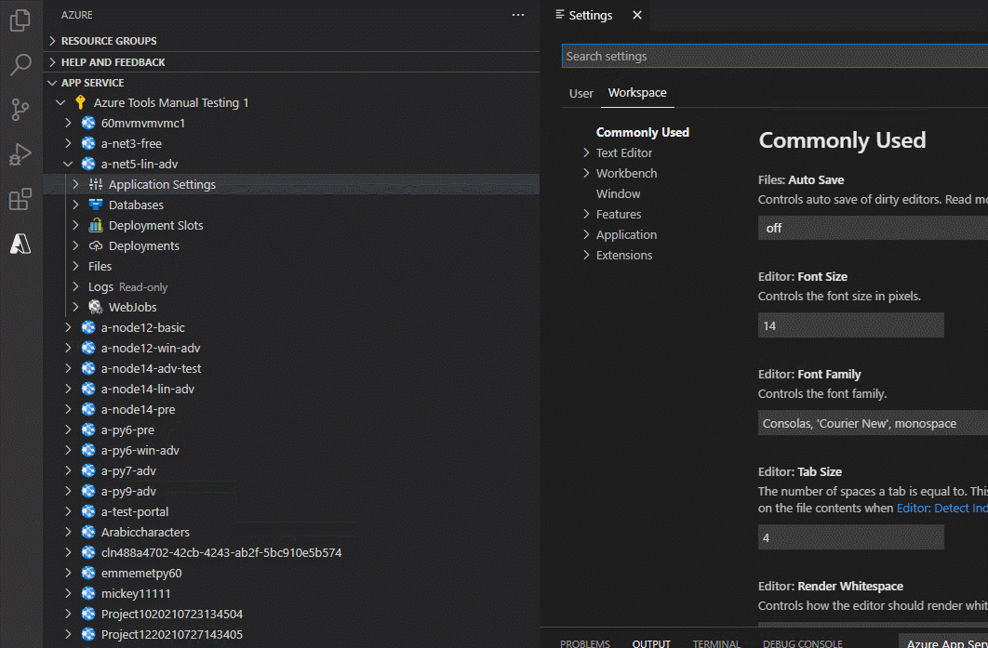Select the a-test-portal app row

tap(291, 512)
